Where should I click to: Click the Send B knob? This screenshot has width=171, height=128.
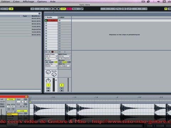[x=54, y=75]
